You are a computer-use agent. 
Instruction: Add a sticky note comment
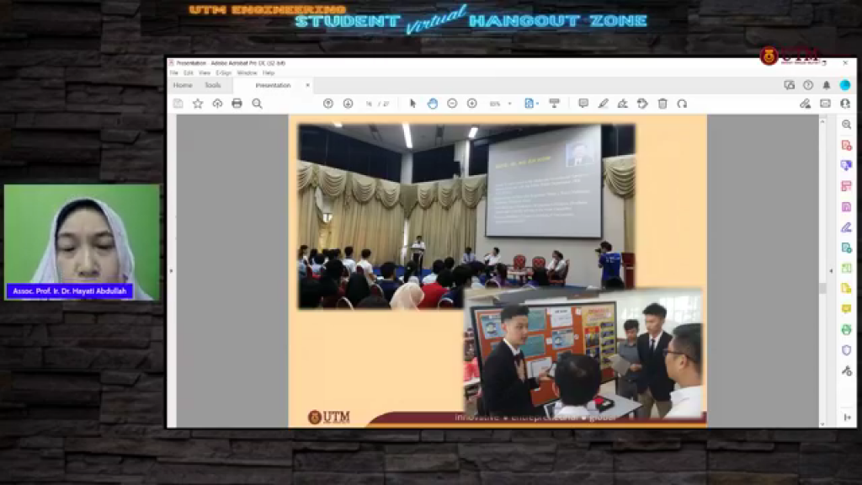point(583,104)
